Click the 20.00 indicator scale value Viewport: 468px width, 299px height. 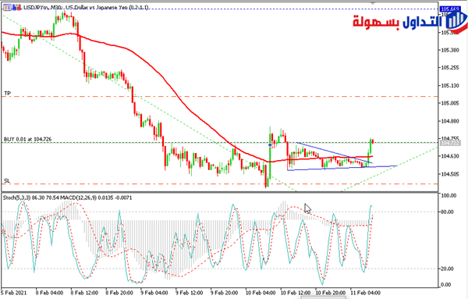448,269
